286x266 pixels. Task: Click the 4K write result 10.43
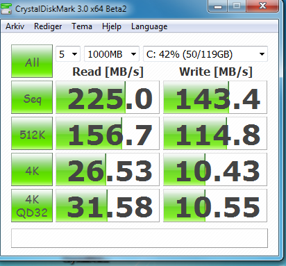click(215, 169)
